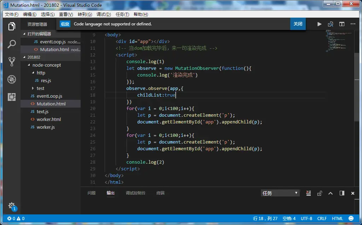Open the 文件(F) menu

(x=12, y=14)
